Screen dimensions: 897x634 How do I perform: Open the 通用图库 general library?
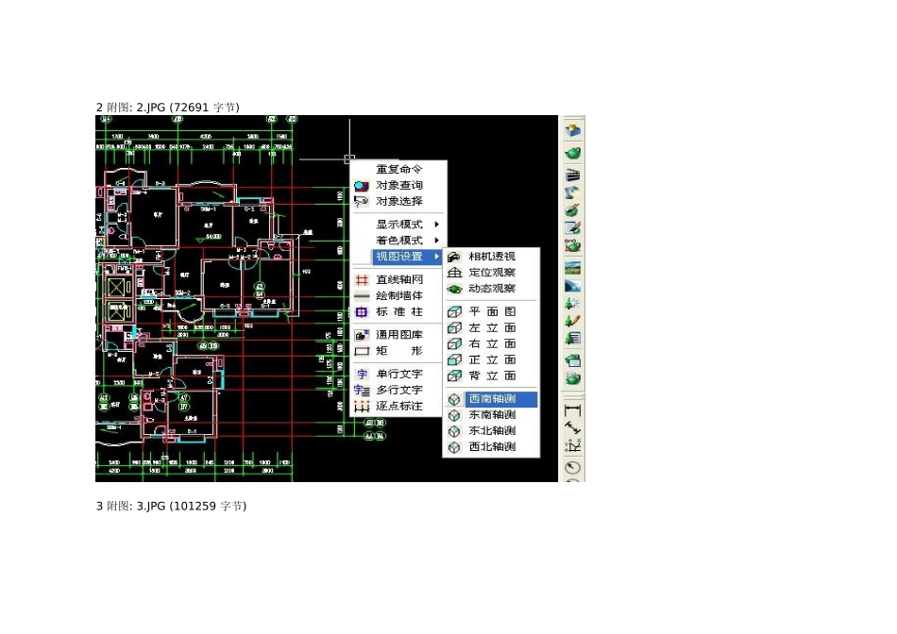pos(398,335)
